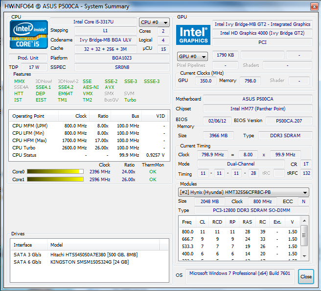The height and width of the screenshot is (291, 321).
Task: Close the System Summary window via title bar X
Action: point(314,6)
